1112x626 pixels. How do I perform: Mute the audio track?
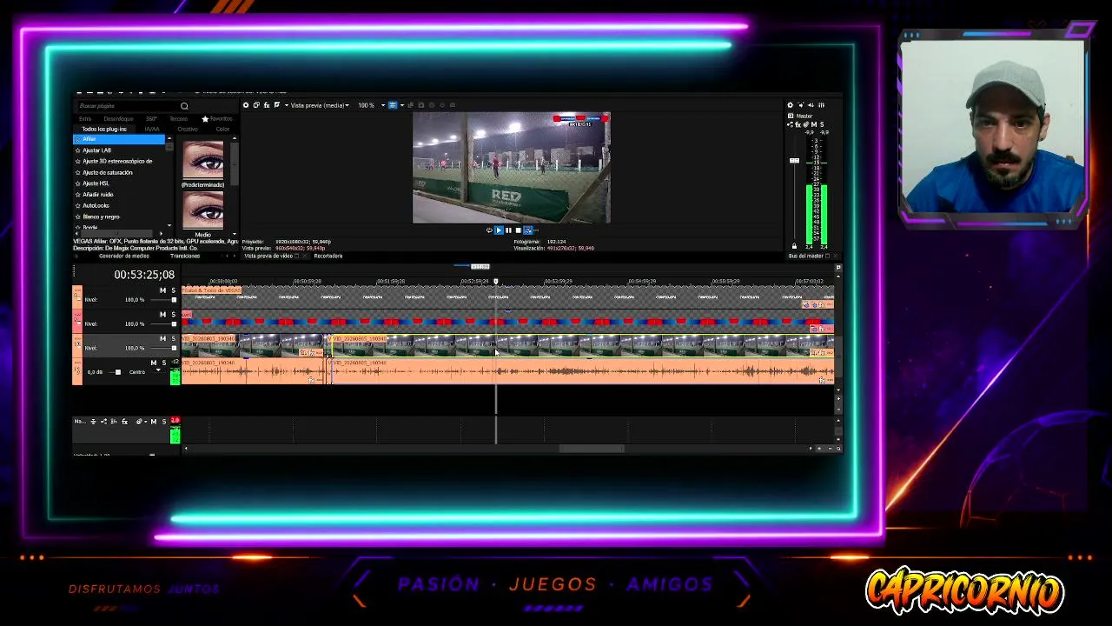point(154,363)
